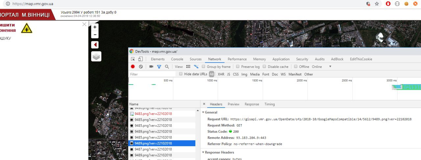421x160 pixels.
Task: Check Hide data URLs checkbox
Action: click(181, 74)
